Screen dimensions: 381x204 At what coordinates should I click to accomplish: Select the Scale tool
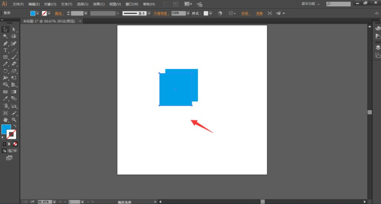14,71
